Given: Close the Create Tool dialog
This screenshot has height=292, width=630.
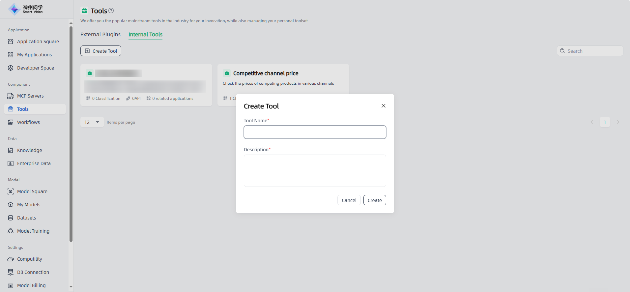Looking at the screenshot, I should click(x=383, y=106).
